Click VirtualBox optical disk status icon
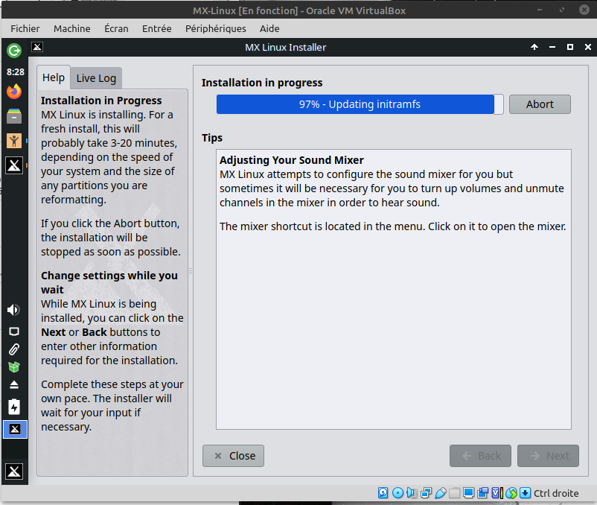This screenshot has height=505, width=597. tap(398, 493)
